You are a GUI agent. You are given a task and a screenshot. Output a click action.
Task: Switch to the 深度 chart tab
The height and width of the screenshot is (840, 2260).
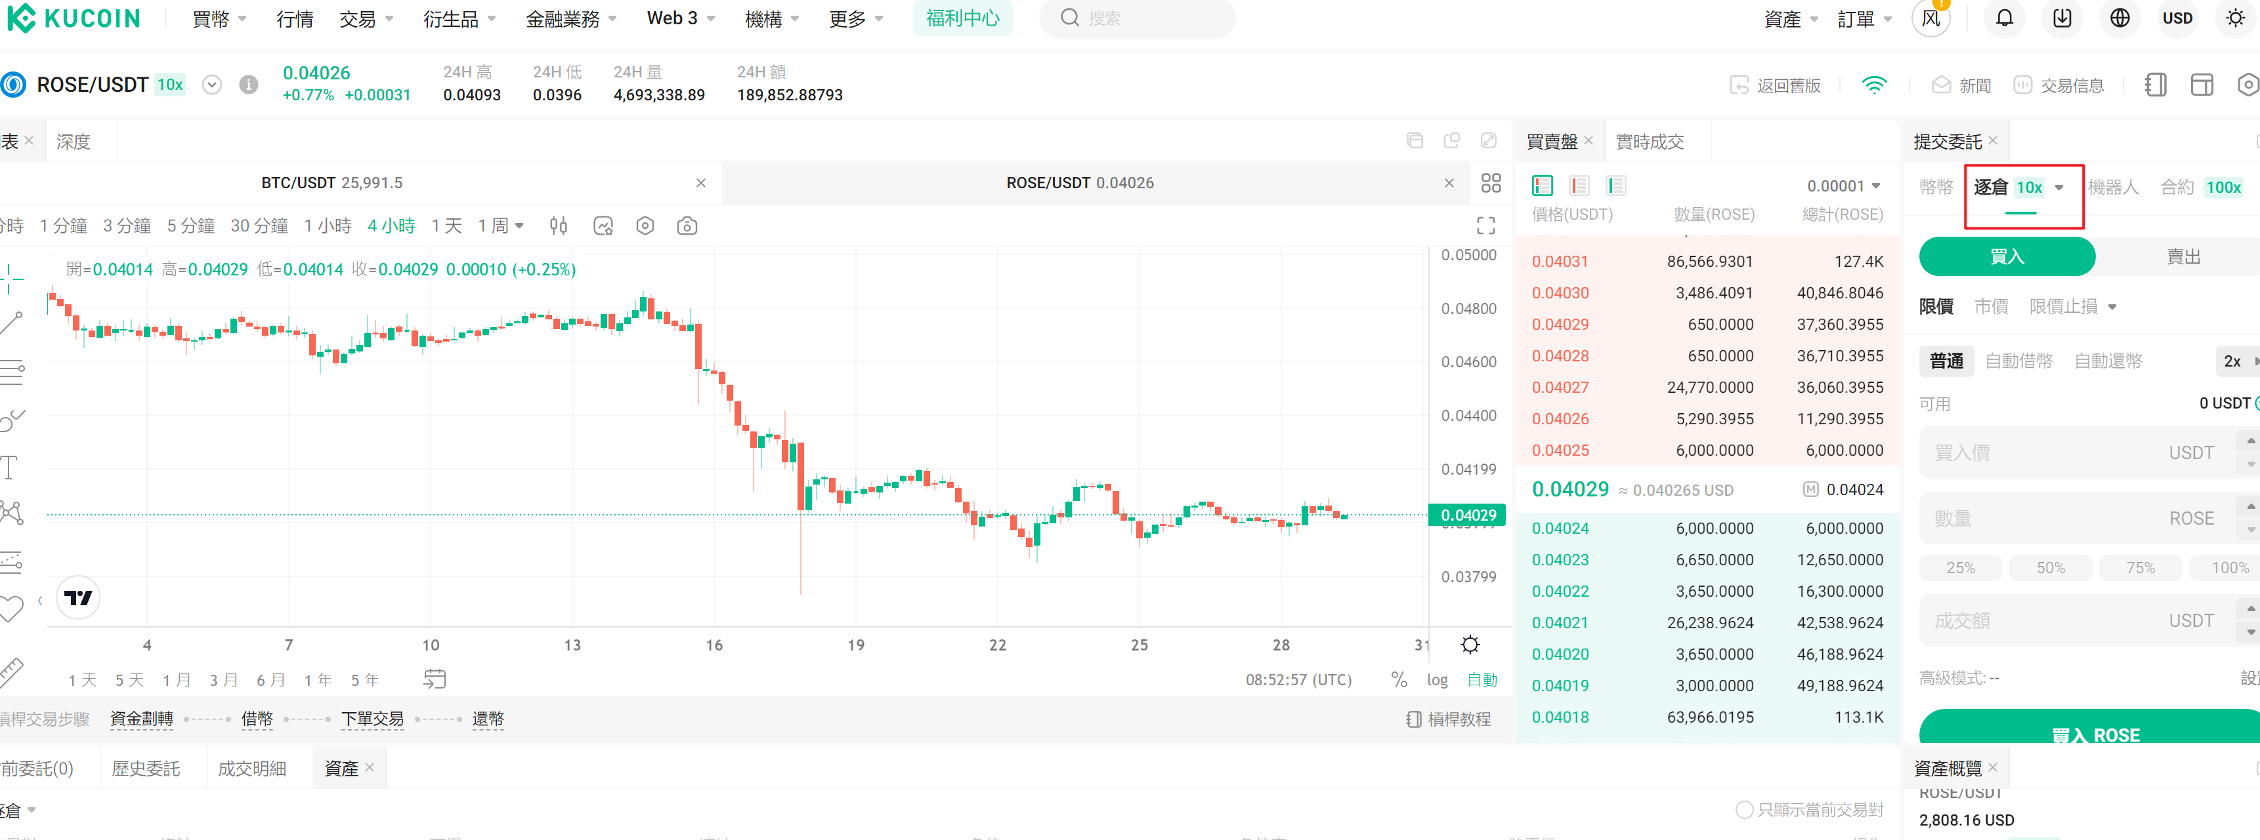coord(73,142)
